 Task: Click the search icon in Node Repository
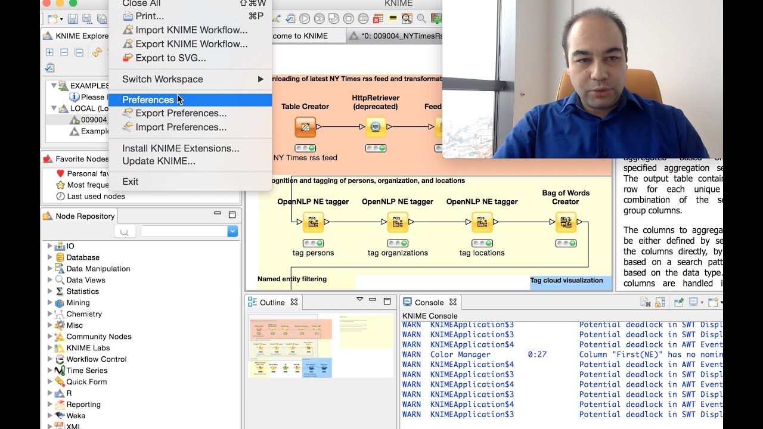click(x=125, y=232)
